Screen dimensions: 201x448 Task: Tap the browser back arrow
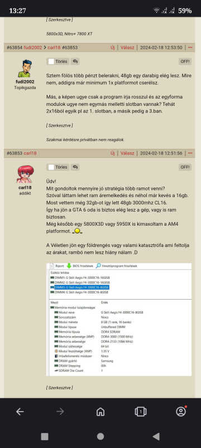(x=20, y=412)
